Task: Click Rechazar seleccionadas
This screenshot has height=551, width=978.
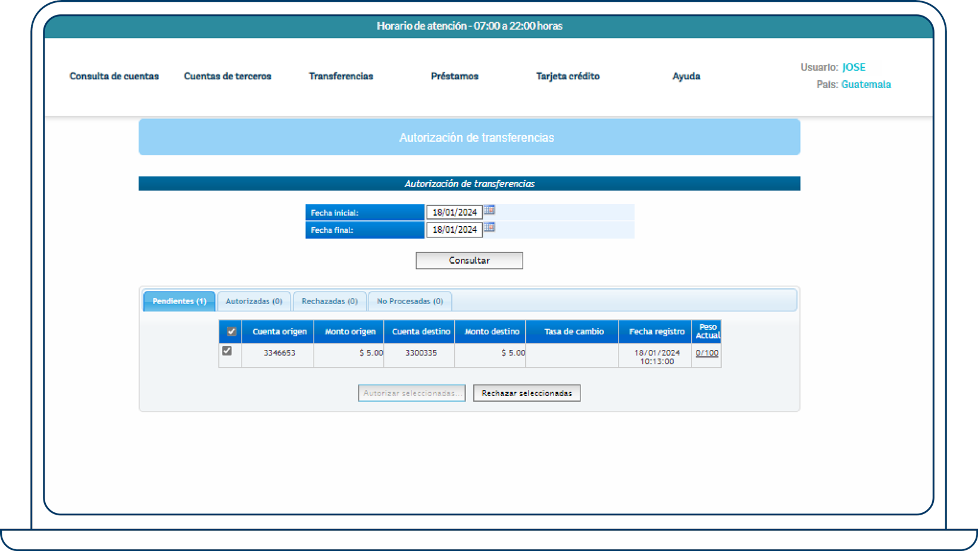Action: pos(526,393)
